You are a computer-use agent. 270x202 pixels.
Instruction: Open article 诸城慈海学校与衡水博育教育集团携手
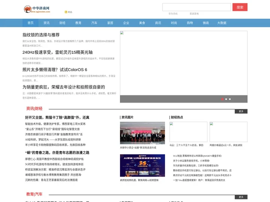pos(53,175)
